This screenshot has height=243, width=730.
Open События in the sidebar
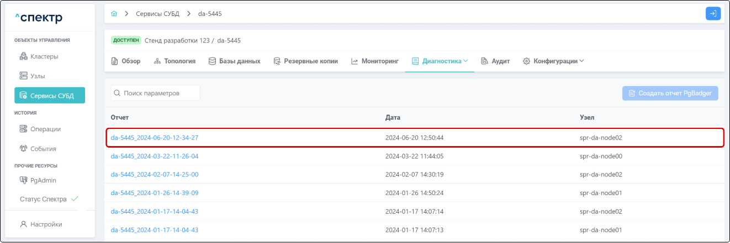click(43, 148)
